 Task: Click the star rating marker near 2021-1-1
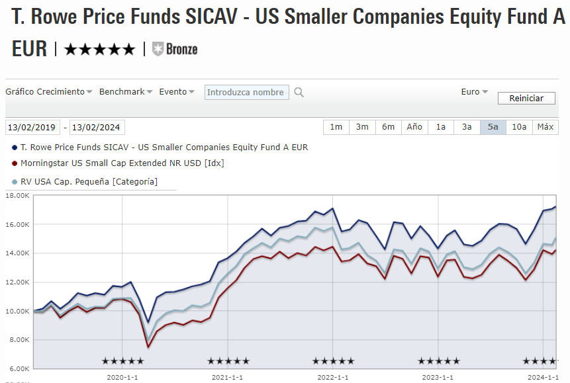pos(228,361)
